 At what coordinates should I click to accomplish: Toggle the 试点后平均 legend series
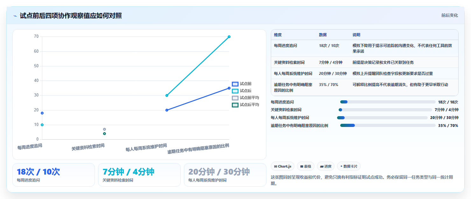click(x=245, y=105)
